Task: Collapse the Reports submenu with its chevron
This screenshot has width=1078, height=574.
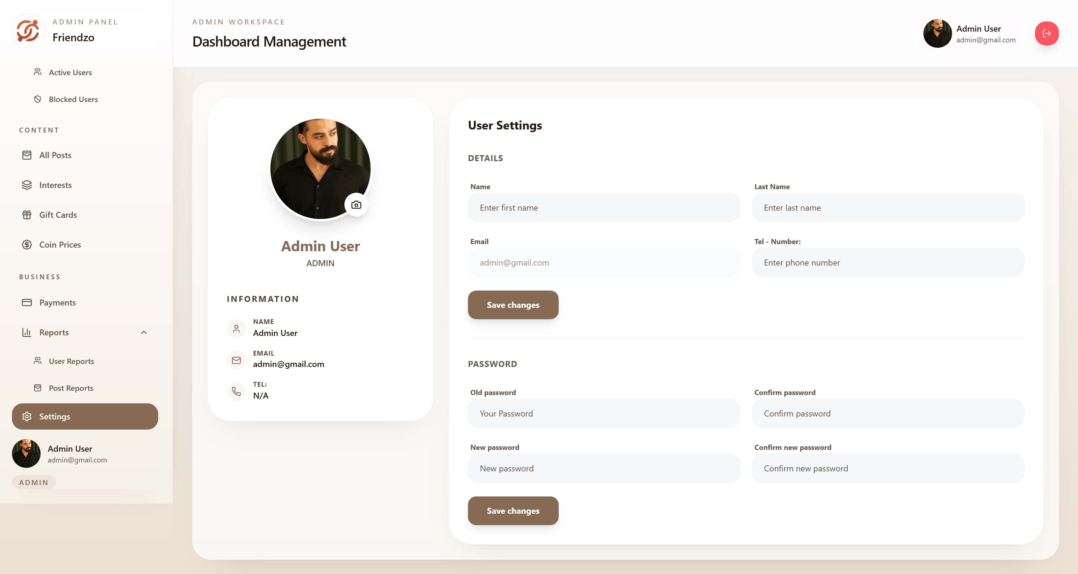Action: pos(144,332)
